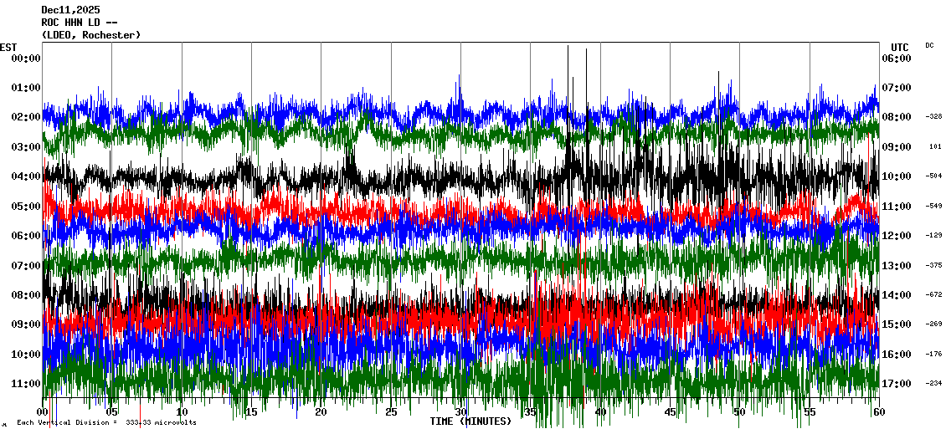Click the EST-side '11:00' time label

tap(26, 383)
